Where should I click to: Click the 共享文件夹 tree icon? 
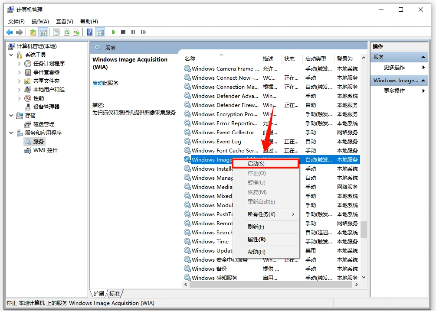[27, 81]
